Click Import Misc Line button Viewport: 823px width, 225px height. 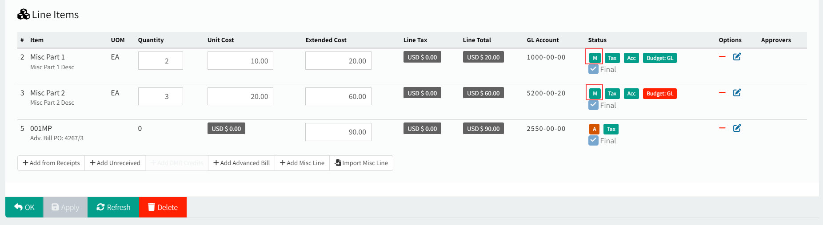[x=361, y=163]
